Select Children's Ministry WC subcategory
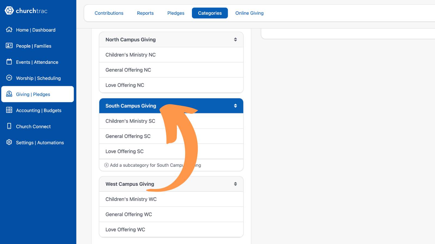The image size is (435, 244). (x=171, y=199)
